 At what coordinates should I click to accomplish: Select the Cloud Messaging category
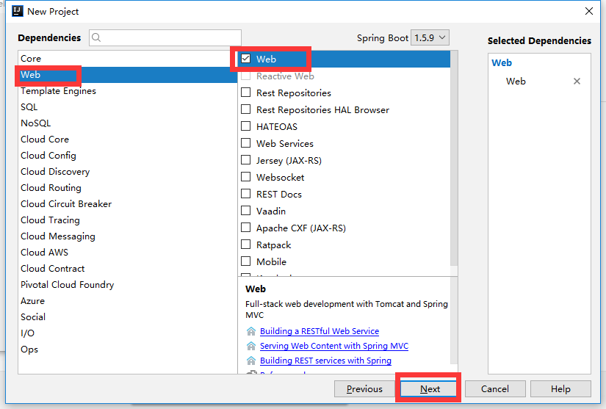click(128, 236)
